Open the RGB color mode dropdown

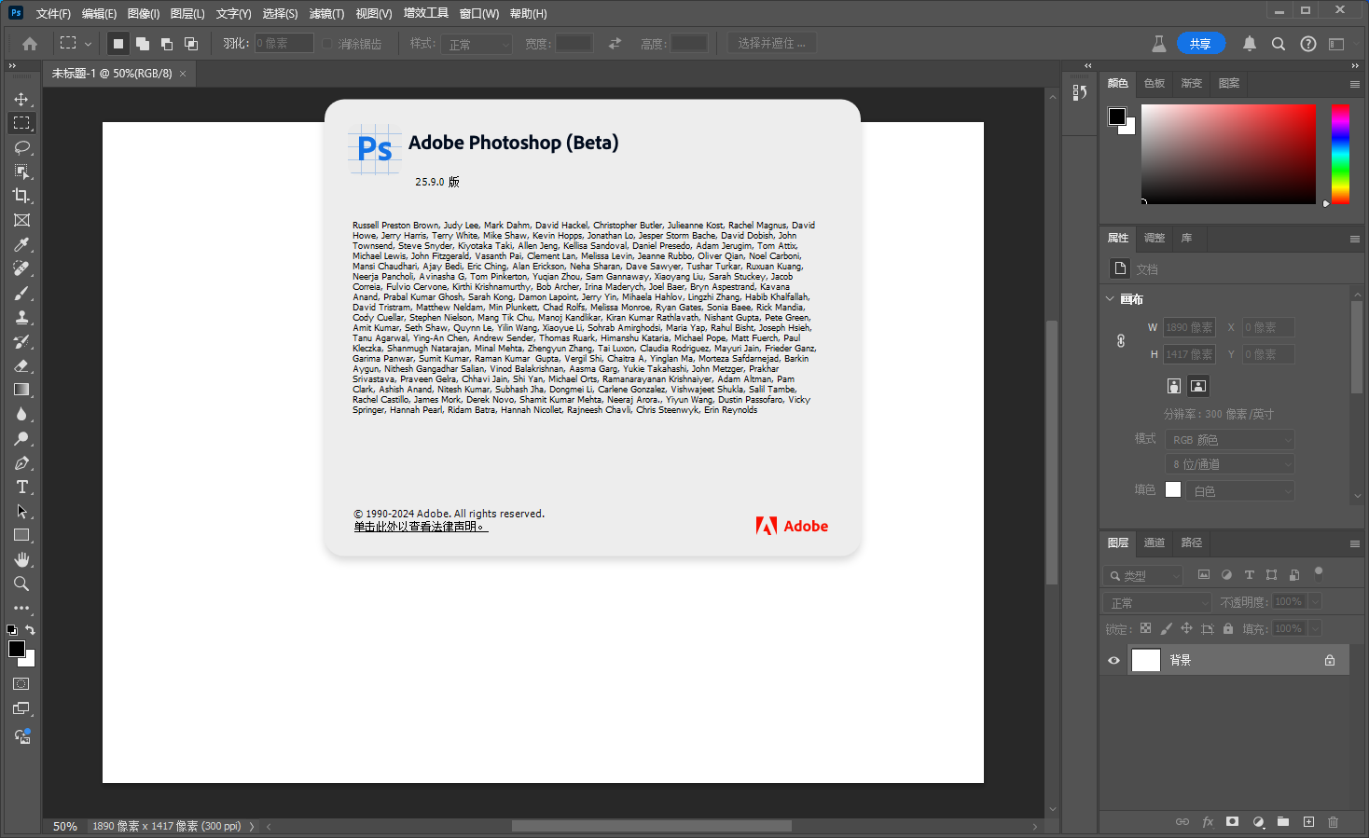(x=1230, y=439)
